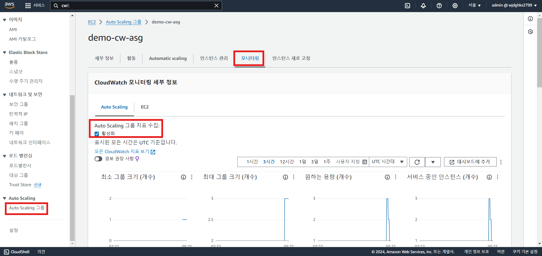Image resolution: width=542 pixels, height=256 pixels.
Task: Select the 12시간 time range
Action: (287, 162)
